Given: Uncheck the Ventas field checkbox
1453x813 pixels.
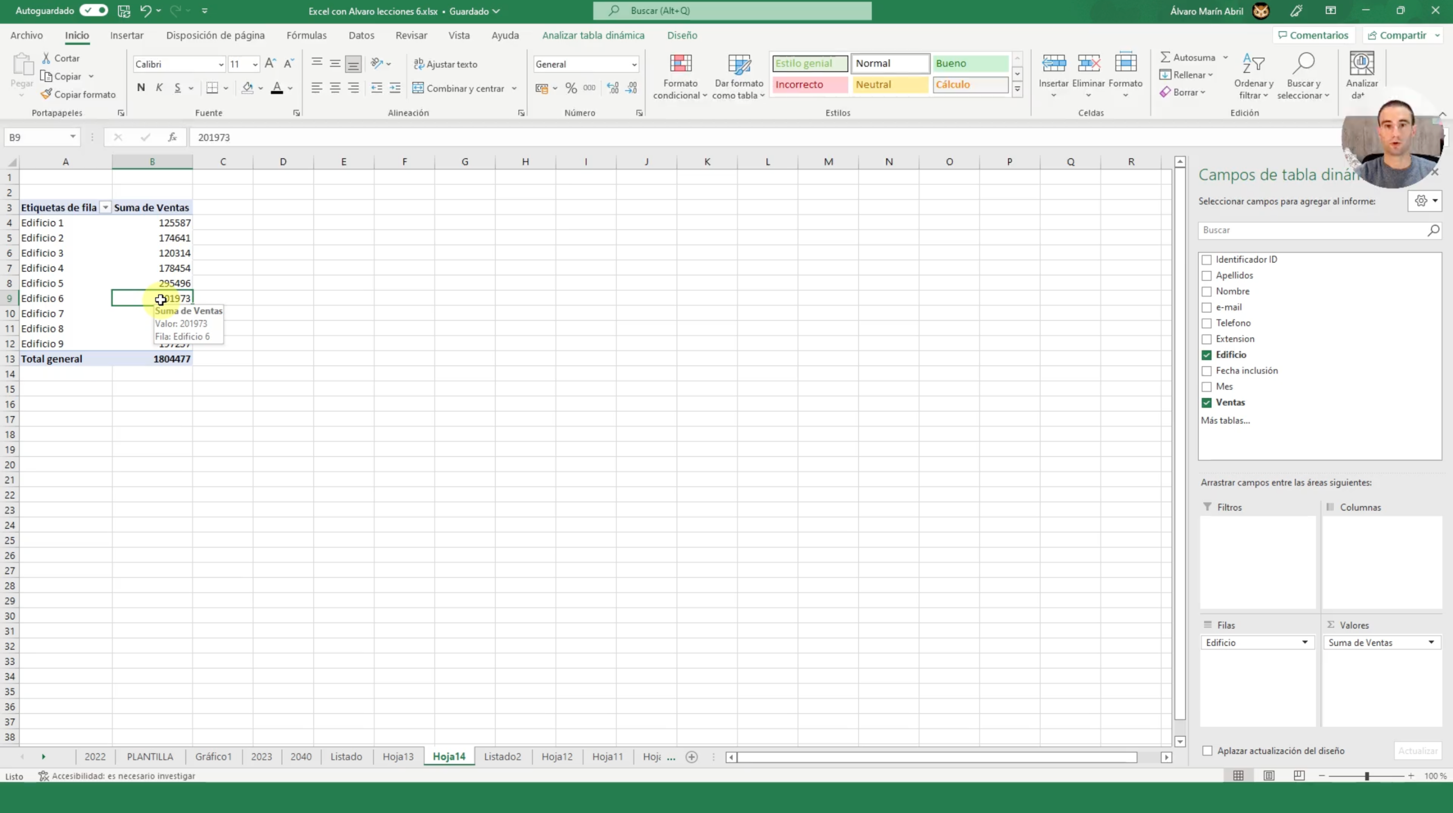Looking at the screenshot, I should 1207,403.
